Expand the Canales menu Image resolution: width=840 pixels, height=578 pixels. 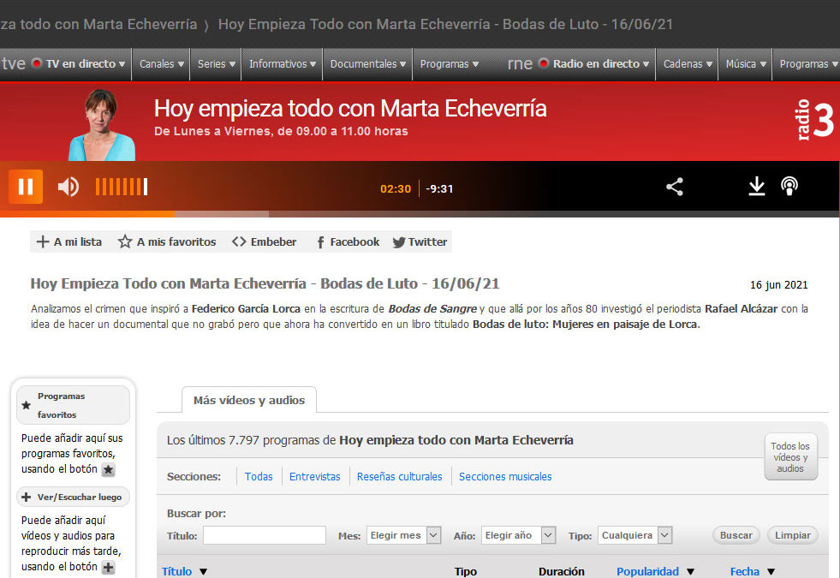161,64
